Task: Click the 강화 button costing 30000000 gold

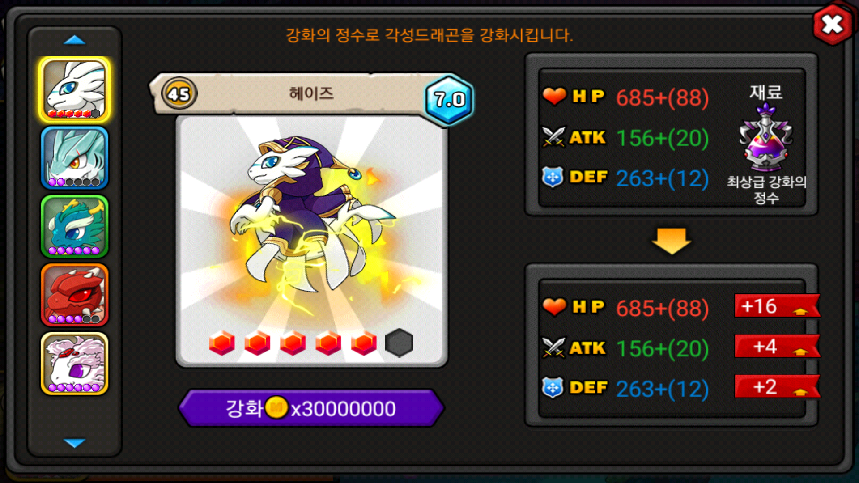Action: pos(311,408)
